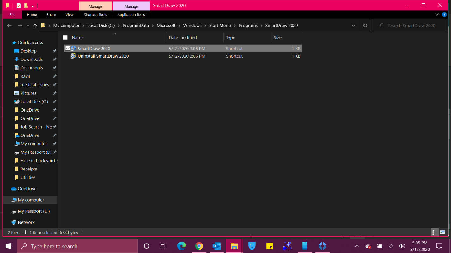
Task: Sort by Date modified column header
Action: pyautogui.click(x=183, y=37)
